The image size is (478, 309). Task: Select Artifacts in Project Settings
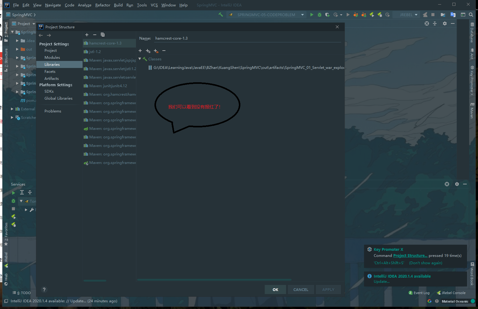51,78
